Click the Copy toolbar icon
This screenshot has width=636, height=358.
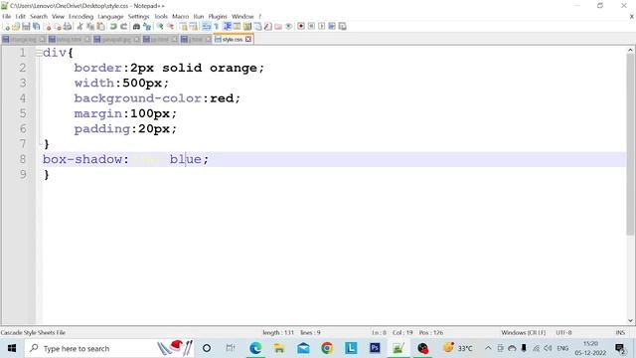tap(90, 27)
